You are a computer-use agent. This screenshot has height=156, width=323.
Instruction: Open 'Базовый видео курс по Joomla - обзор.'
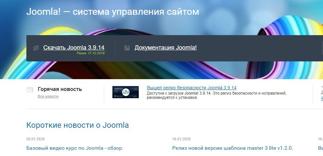[x=75, y=148]
